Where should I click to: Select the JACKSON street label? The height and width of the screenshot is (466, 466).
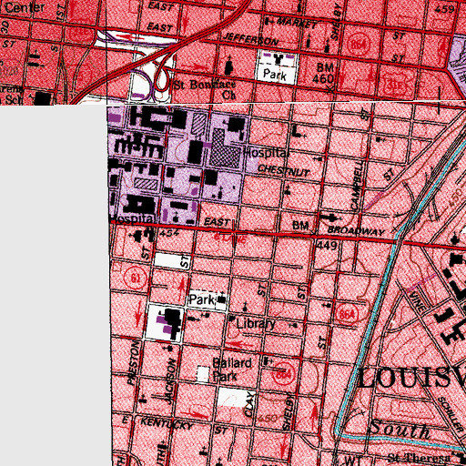(x=171, y=381)
